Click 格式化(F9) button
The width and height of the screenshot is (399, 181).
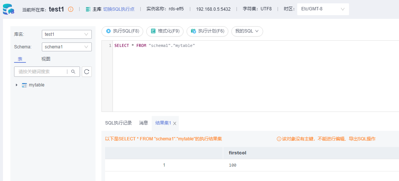click(165, 31)
